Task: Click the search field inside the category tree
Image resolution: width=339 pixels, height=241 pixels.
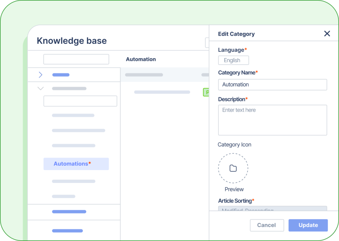Action: (x=80, y=101)
